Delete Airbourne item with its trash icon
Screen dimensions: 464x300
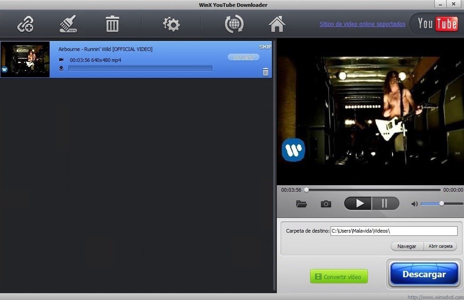(265, 71)
